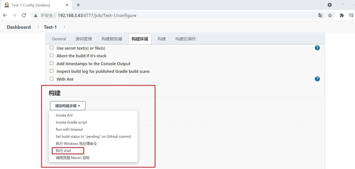355x169 pixels.
Task: Select 执行 shell from the build steps
Action: click(x=64, y=151)
